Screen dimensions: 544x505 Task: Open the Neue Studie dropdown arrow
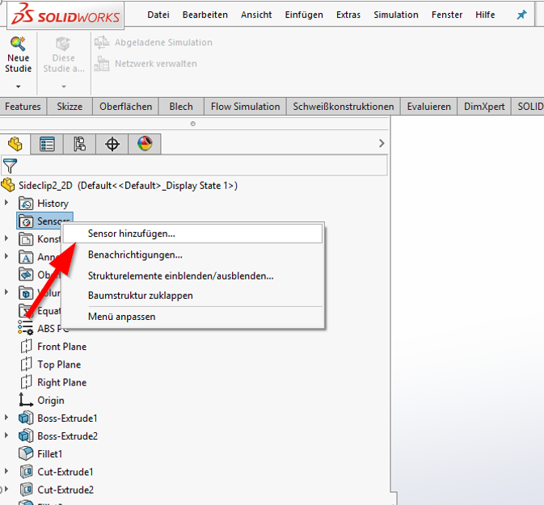(x=18, y=85)
